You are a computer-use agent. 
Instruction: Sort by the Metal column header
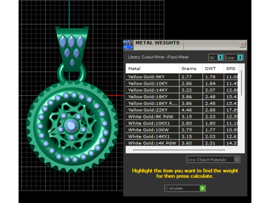(x=152, y=68)
